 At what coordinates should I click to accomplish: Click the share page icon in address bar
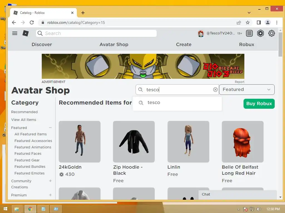(x=239, y=22)
